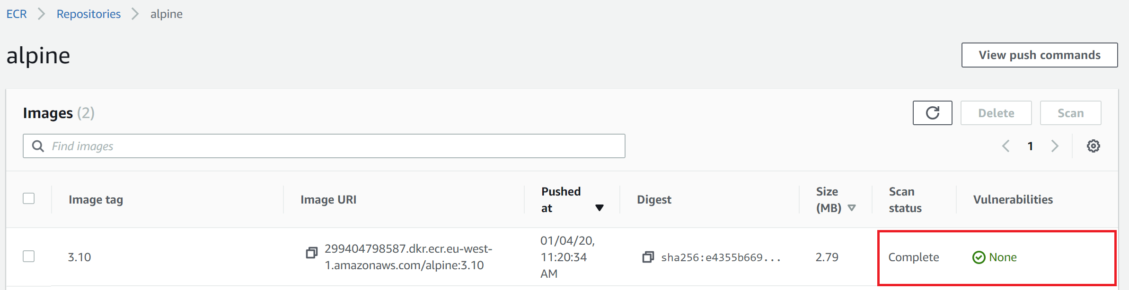Open table preferences gear icon
This screenshot has height=290, width=1129.
point(1093,146)
